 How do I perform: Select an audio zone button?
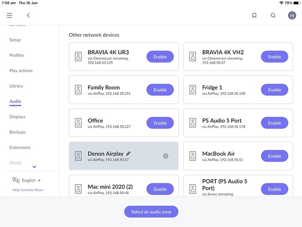click(x=151, y=212)
